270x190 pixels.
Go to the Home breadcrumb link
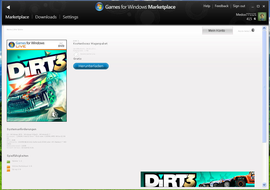coord(9,30)
